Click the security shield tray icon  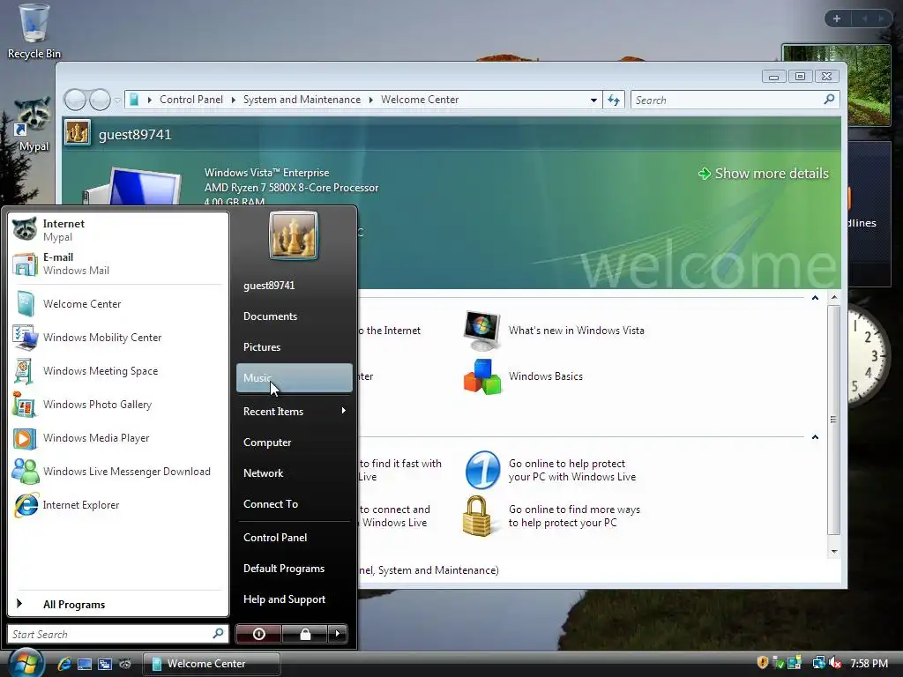763,663
